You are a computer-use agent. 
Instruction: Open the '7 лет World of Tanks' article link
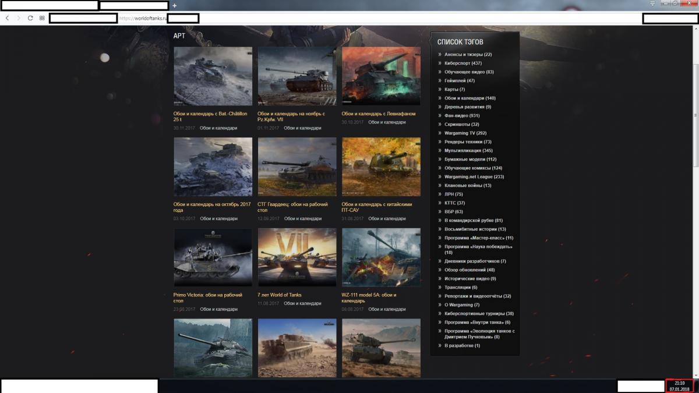pos(280,295)
